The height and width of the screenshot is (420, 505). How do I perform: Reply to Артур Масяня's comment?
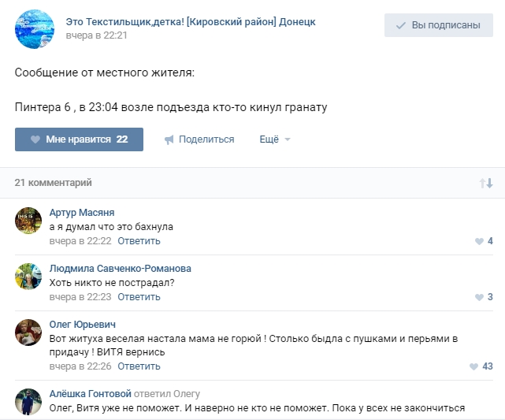click(139, 241)
